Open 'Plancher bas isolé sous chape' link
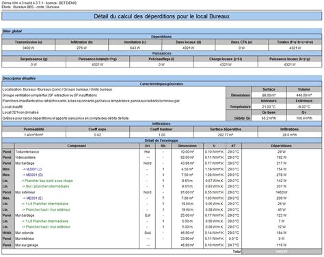Screen dimensions: 324x257 coord(47,181)
